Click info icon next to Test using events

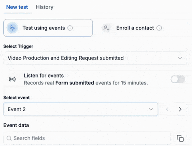70,28
